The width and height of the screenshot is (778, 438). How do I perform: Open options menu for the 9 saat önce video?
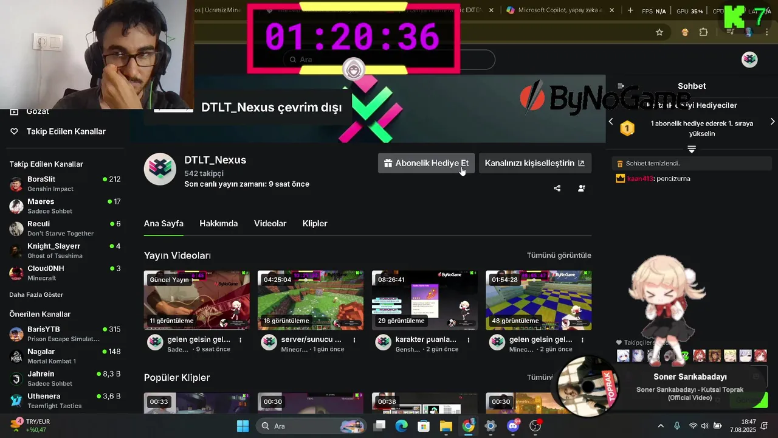tap(241, 340)
